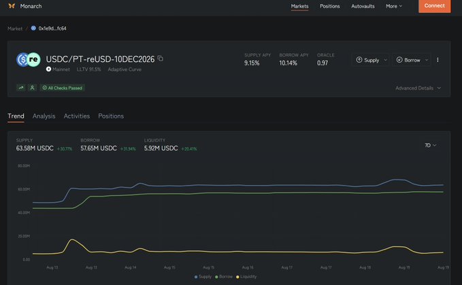The width and height of the screenshot is (462, 285).
Task: Open the All Checks Passed badge
Action: (x=63, y=88)
